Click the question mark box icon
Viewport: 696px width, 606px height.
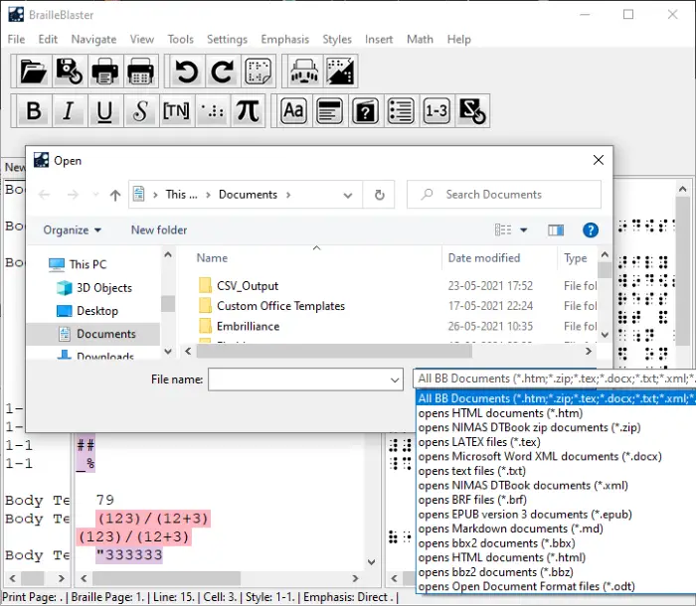click(365, 111)
